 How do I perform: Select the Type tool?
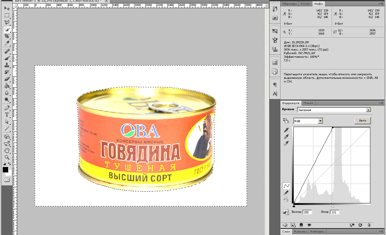click(x=7, y=115)
